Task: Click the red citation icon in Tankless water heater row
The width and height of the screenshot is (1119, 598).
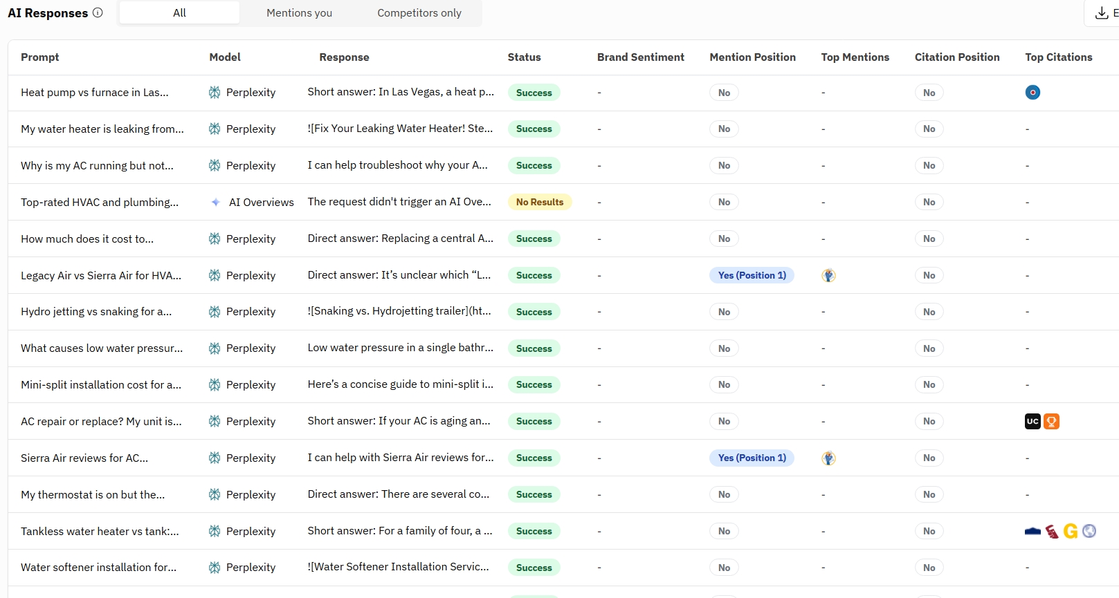Action: [x=1052, y=531]
